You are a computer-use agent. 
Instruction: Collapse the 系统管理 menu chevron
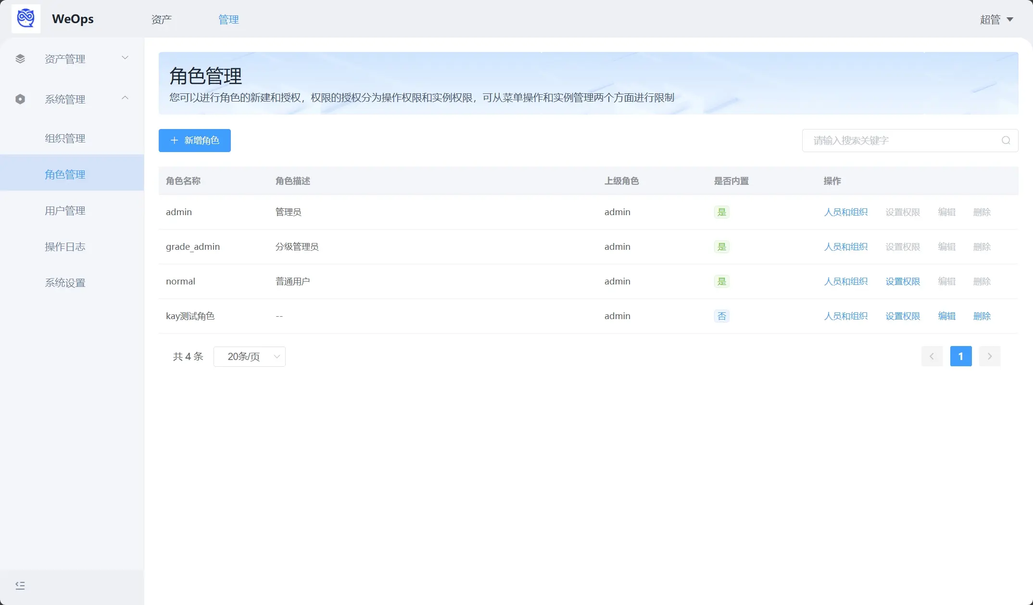[125, 98]
